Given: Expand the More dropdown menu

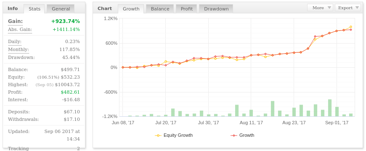Looking at the screenshot, I should click(320, 8).
